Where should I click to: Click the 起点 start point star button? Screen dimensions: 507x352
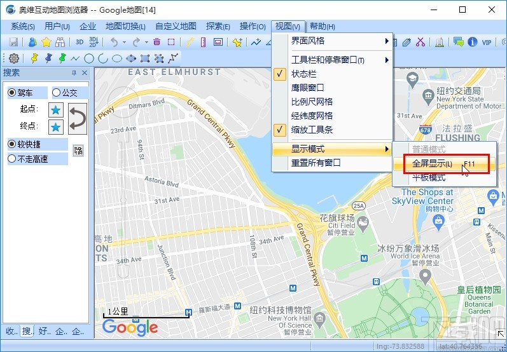tap(55, 110)
